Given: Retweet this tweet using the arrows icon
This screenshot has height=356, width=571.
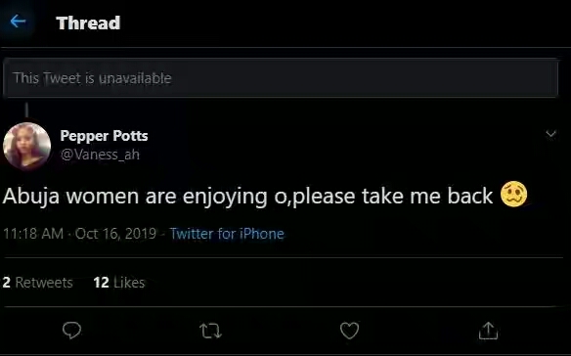Looking at the screenshot, I should tap(210, 331).
